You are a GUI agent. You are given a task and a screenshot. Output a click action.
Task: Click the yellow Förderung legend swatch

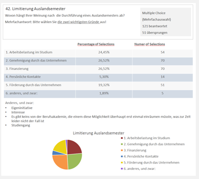pyautogui.click(x=122, y=163)
